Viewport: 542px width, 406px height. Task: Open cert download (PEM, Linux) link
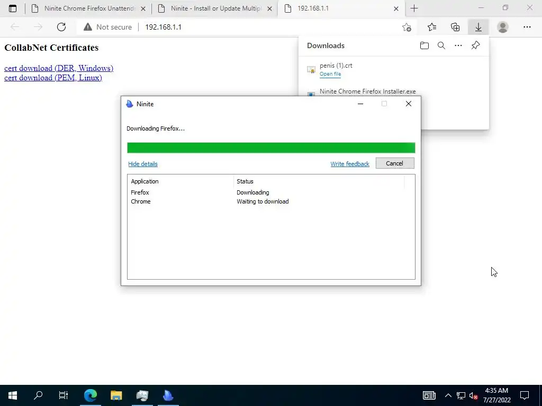[x=53, y=78]
